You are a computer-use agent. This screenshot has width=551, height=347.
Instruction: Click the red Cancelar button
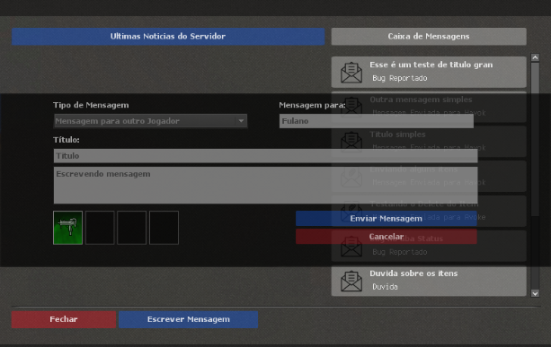pos(387,237)
